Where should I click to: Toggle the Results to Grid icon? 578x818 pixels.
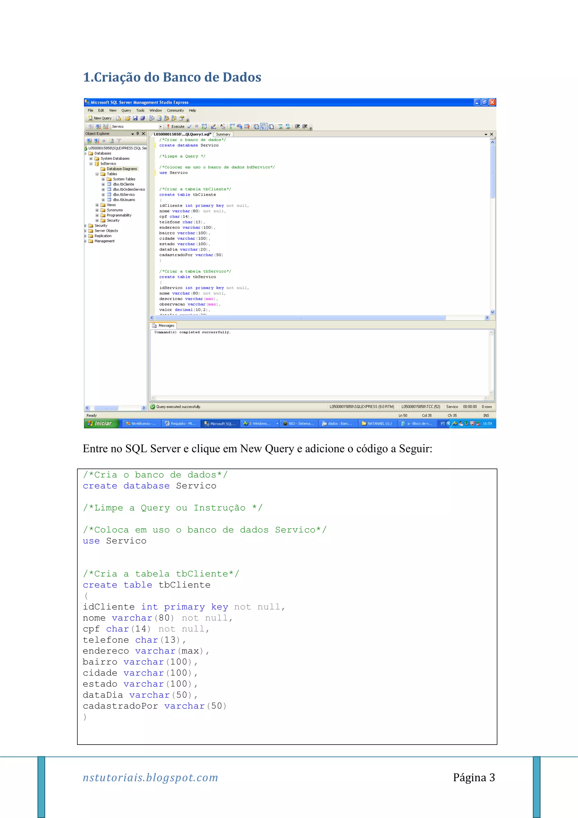pos(264,127)
